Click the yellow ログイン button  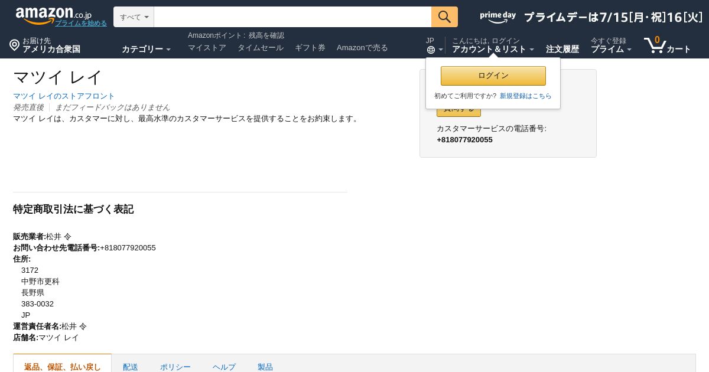pyautogui.click(x=493, y=76)
